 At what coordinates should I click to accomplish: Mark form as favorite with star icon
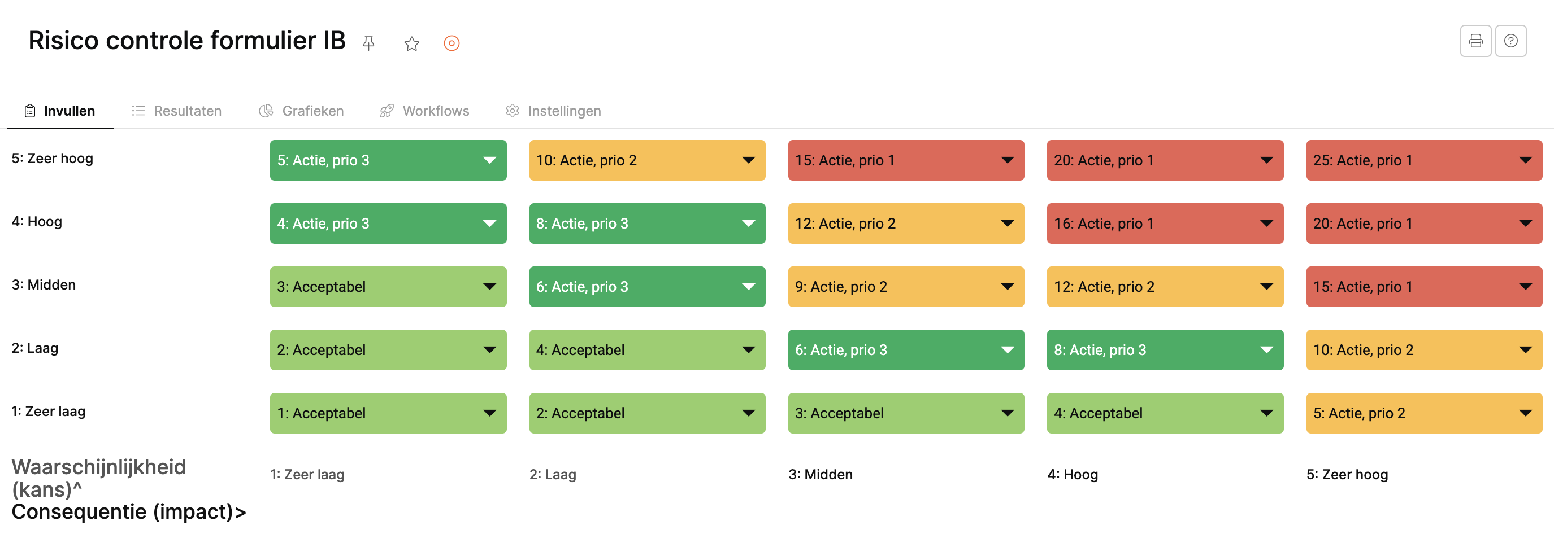tap(411, 43)
